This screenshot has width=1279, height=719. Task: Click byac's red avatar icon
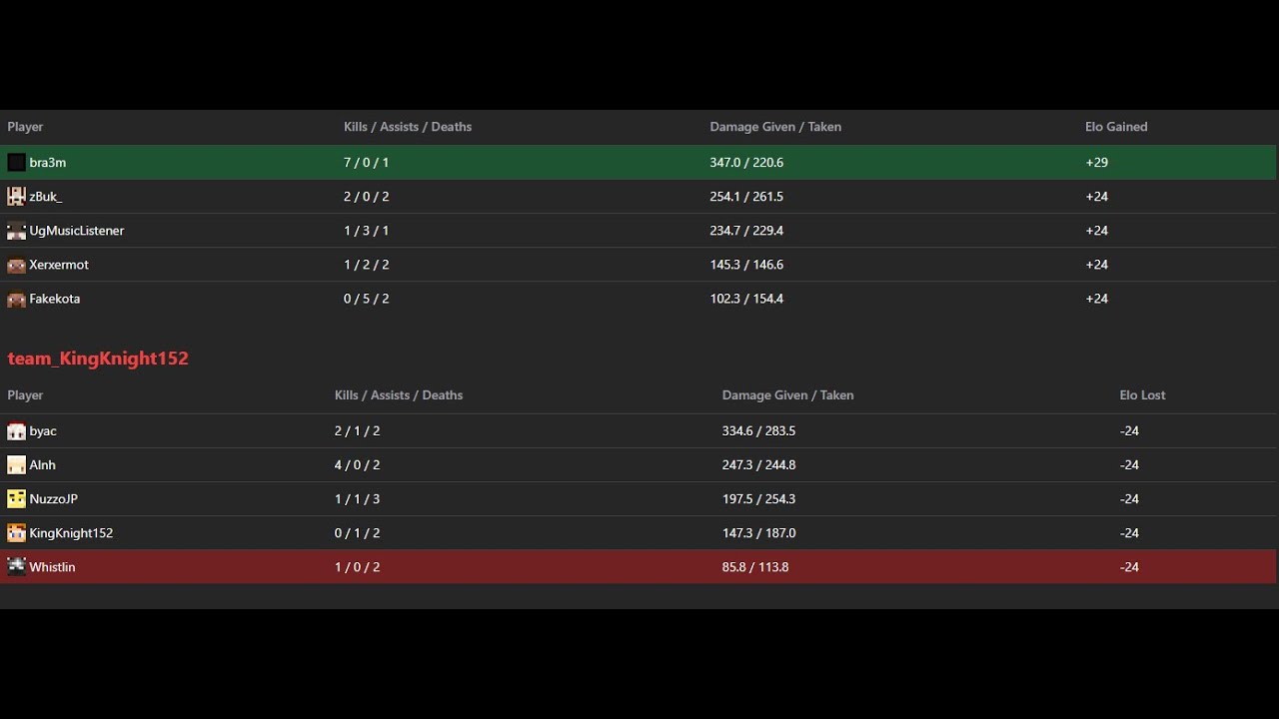pyautogui.click(x=16, y=431)
